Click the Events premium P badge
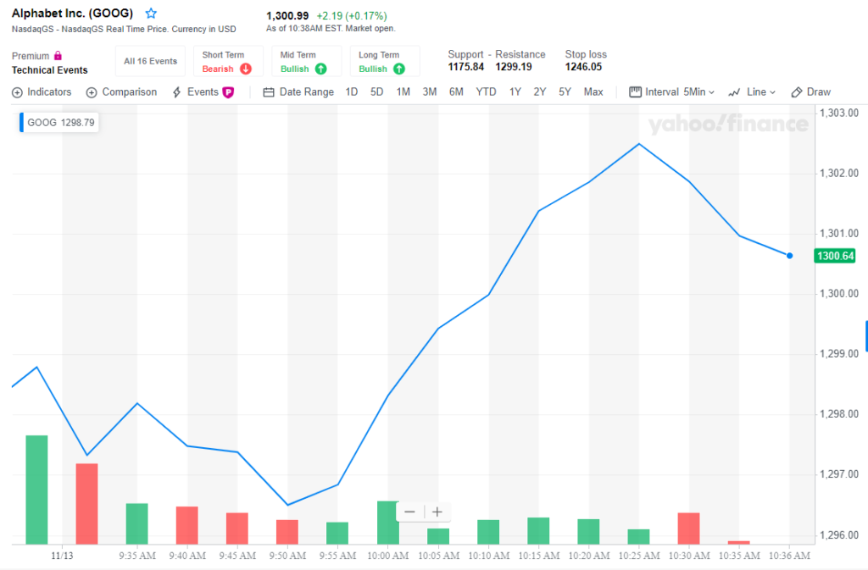This screenshot has width=868, height=570. [228, 92]
